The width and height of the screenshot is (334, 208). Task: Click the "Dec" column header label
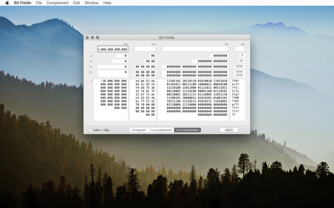tap(126, 44)
